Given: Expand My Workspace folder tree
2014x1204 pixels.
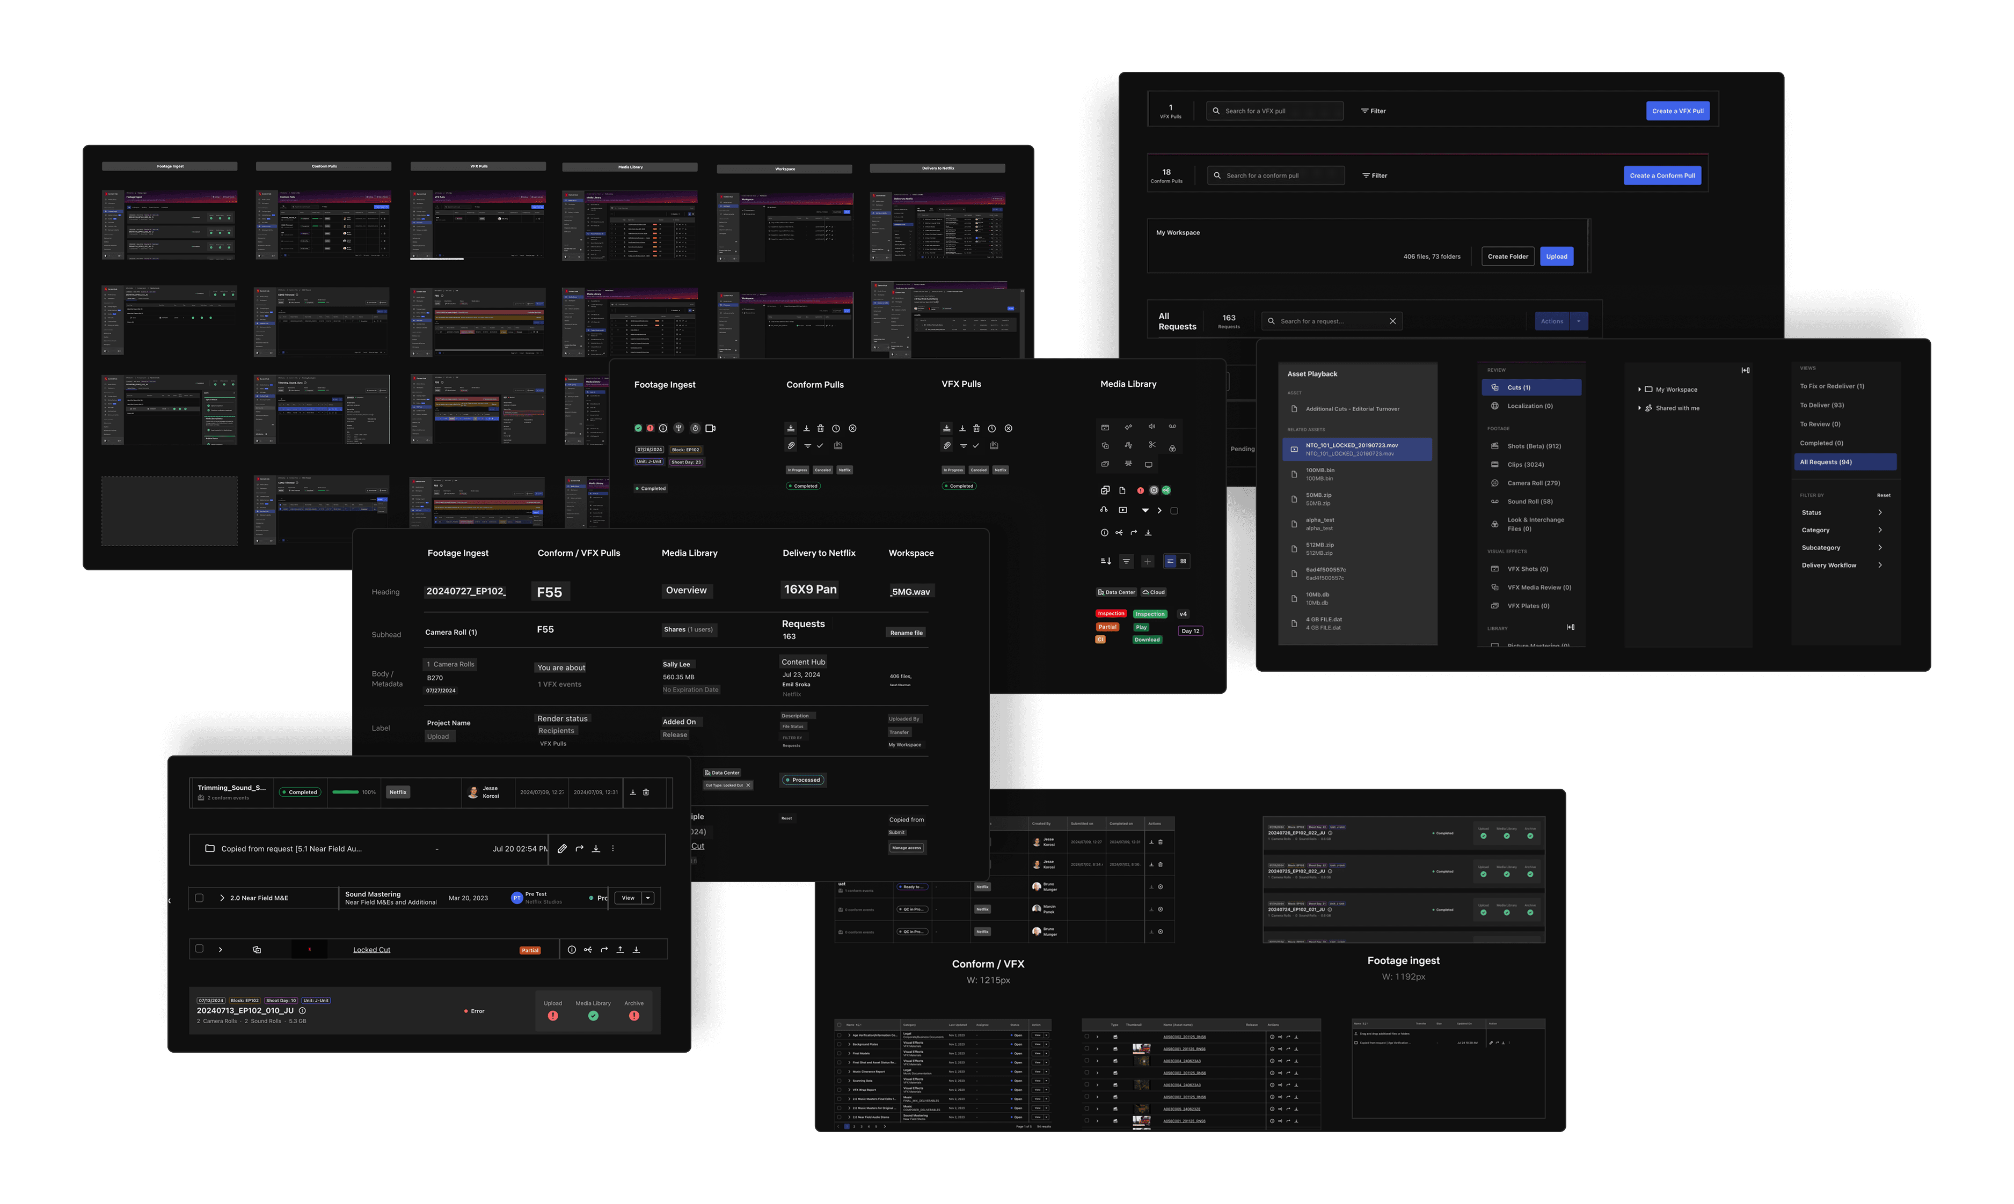Looking at the screenshot, I should 1639,390.
